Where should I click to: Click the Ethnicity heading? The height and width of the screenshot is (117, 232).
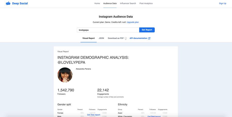122,104
